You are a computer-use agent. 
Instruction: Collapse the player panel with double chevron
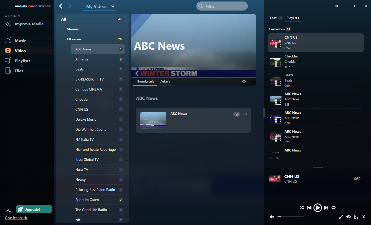click(337, 6)
